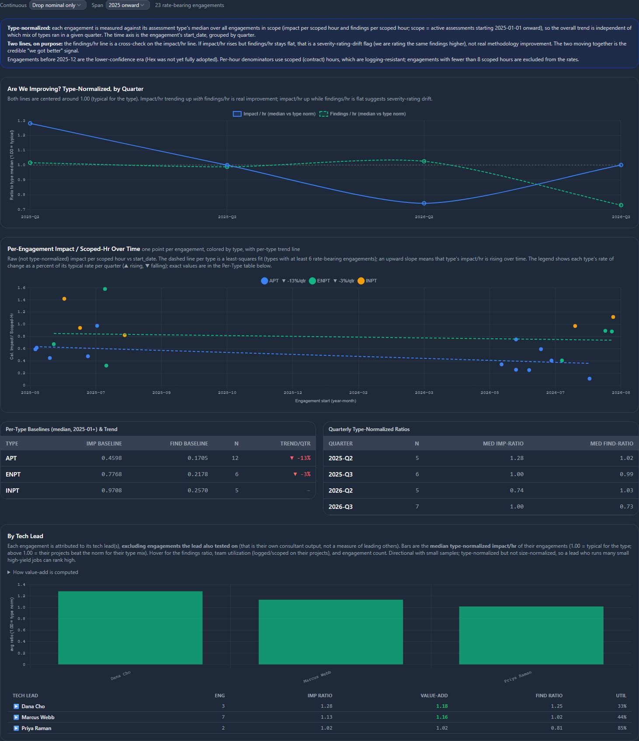
Task: Click the 2026-Q2 quarter row
Action: tap(481, 491)
